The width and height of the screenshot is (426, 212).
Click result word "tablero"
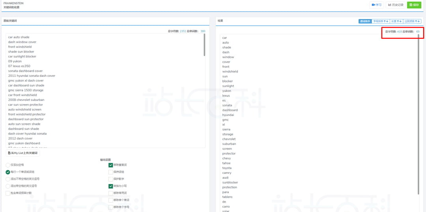(228, 197)
